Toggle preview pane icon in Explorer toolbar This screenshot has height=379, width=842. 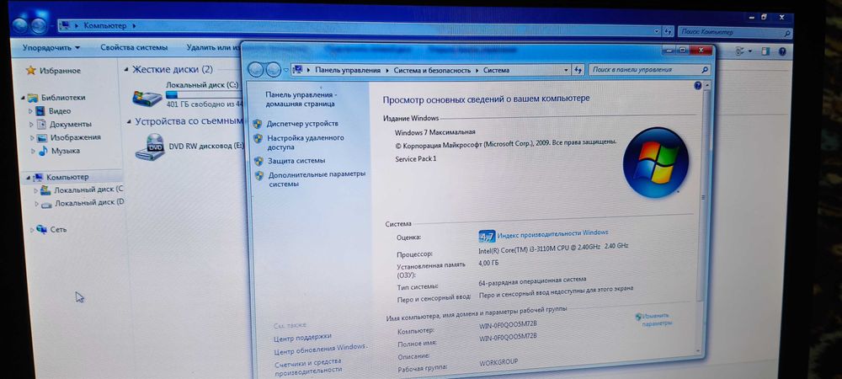pyautogui.click(x=765, y=51)
